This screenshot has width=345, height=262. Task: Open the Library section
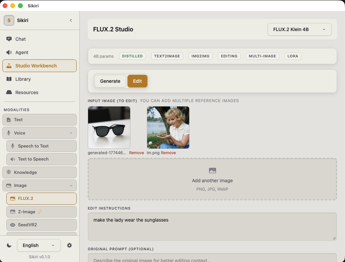[40, 79]
